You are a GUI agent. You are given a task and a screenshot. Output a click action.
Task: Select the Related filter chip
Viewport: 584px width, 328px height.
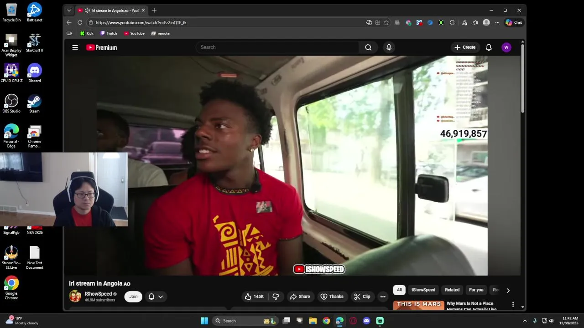[x=452, y=290]
